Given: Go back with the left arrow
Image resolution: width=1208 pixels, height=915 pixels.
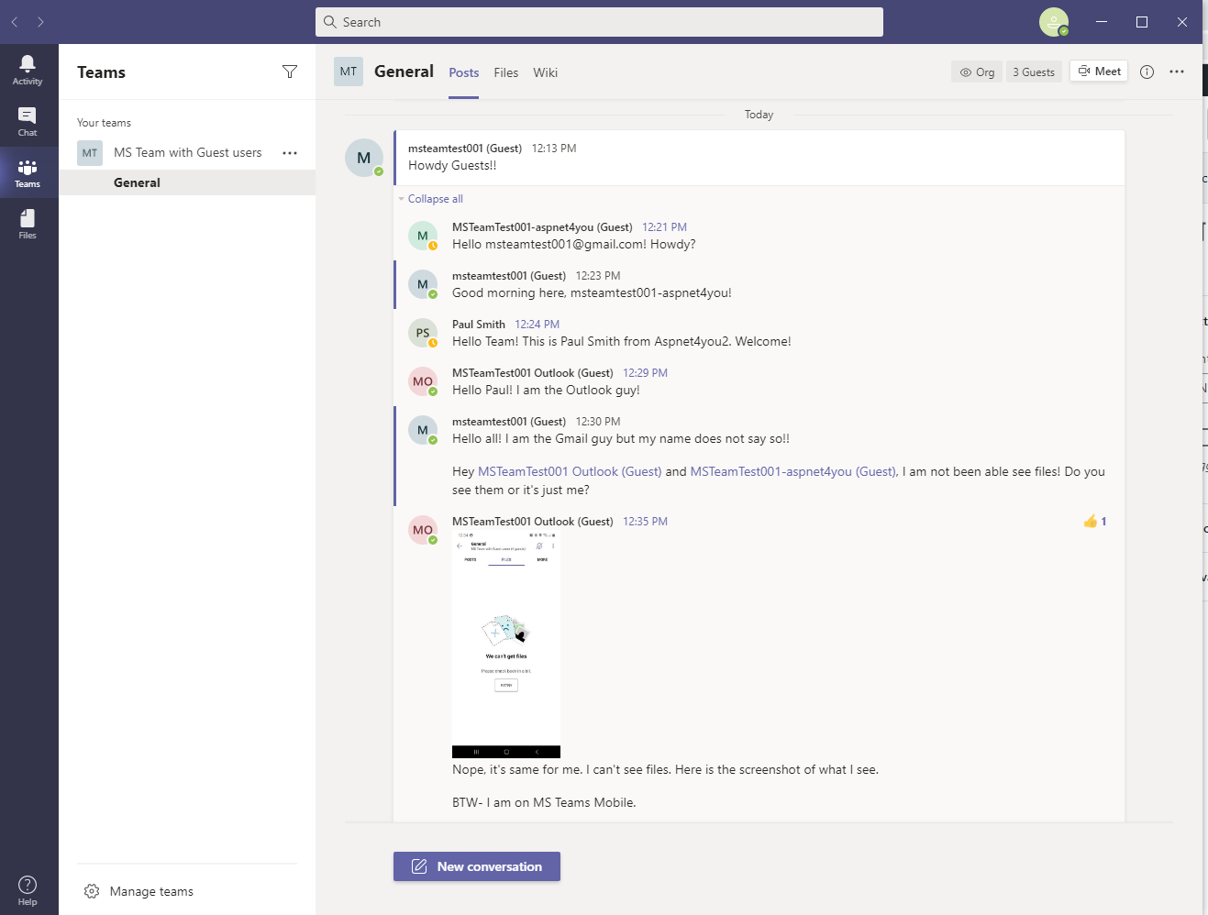Looking at the screenshot, I should pos(15,22).
